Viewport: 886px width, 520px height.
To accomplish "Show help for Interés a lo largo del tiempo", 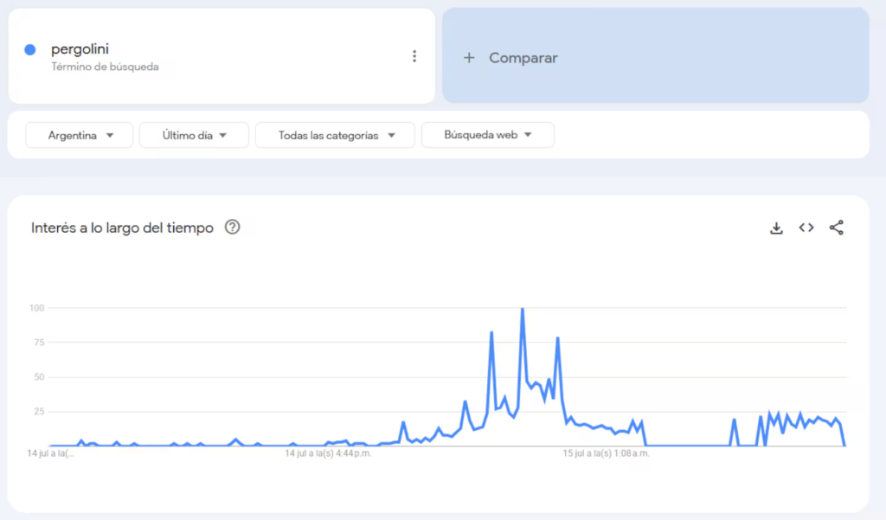I will tap(232, 228).
